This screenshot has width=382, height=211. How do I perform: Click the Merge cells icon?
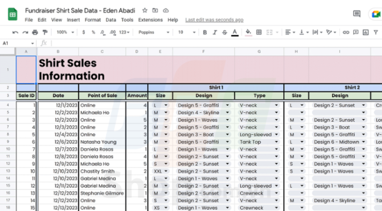pos(269,32)
